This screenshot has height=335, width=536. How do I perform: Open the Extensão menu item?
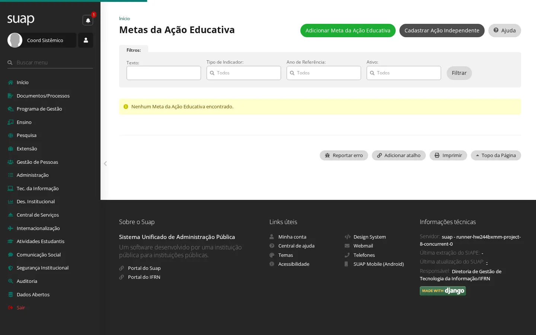point(50,149)
